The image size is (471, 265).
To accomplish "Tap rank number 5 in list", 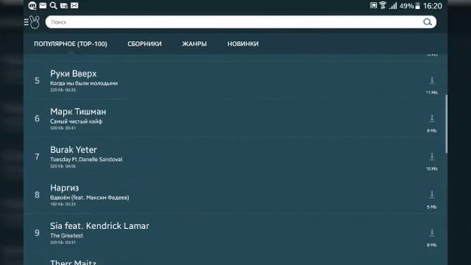I will [x=37, y=80].
